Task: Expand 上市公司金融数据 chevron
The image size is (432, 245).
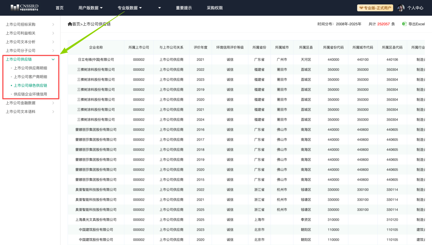Action: [x=53, y=103]
